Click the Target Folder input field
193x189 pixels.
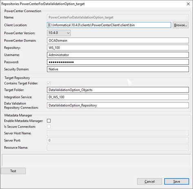point(118,90)
